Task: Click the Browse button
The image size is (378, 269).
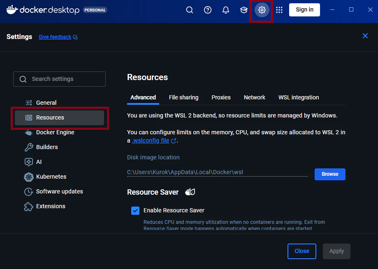Action: tap(330, 174)
